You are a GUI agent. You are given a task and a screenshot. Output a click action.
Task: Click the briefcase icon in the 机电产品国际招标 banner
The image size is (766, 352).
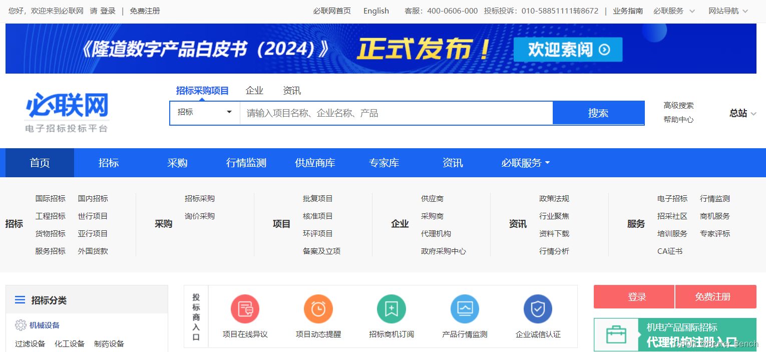[x=616, y=334]
